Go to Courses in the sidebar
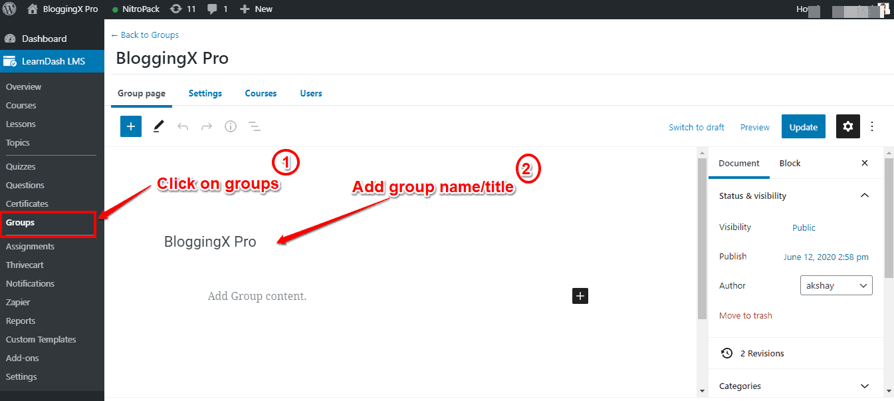 pyautogui.click(x=21, y=106)
